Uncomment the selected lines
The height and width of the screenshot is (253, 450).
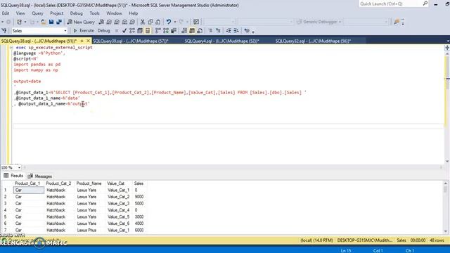pyautogui.click(x=218, y=31)
